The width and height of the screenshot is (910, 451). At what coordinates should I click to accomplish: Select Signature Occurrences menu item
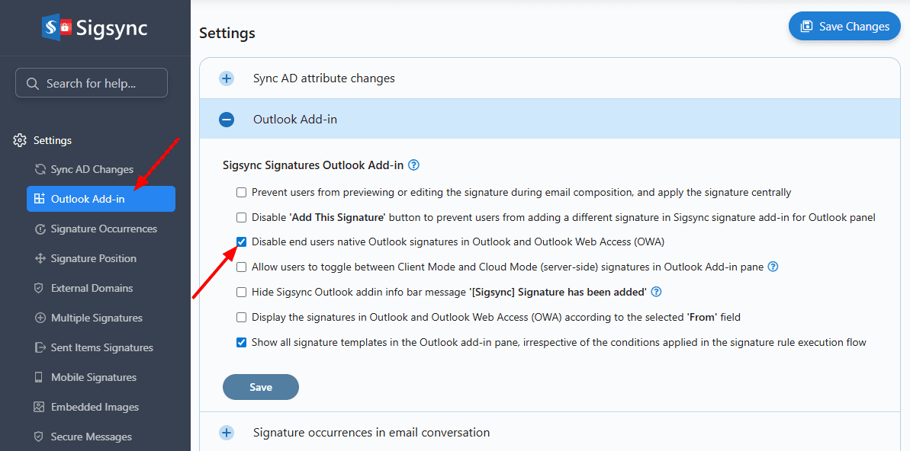click(104, 229)
